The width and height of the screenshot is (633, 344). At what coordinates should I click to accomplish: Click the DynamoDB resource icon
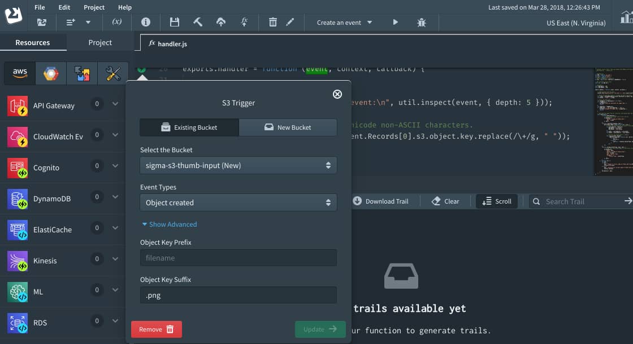click(18, 199)
